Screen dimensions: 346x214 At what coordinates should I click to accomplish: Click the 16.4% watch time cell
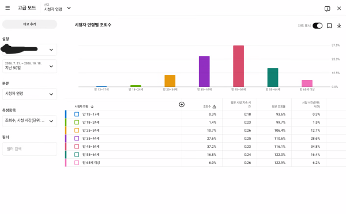point(315,155)
